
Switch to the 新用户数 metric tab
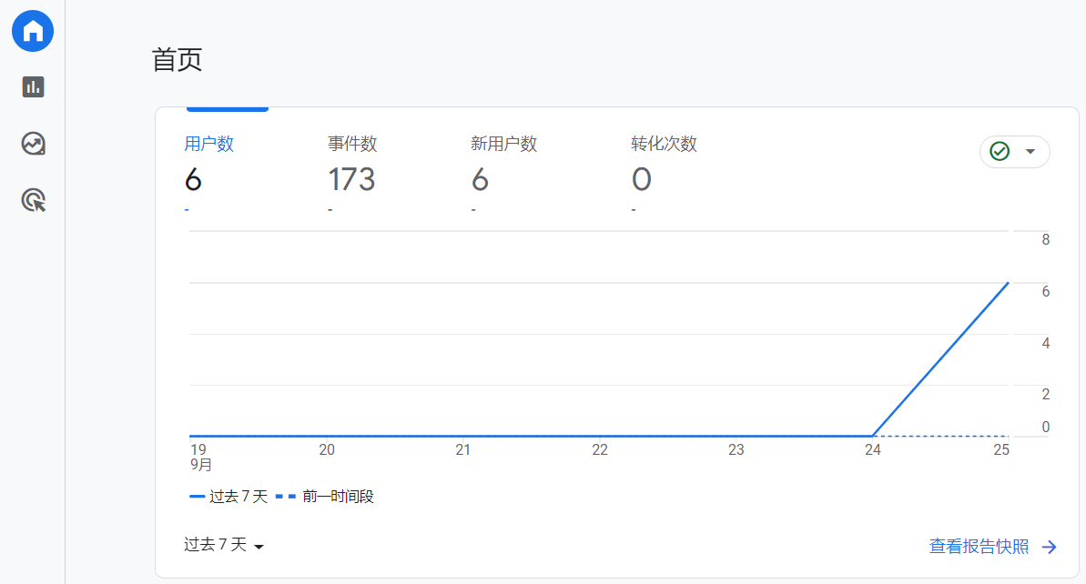[503, 144]
